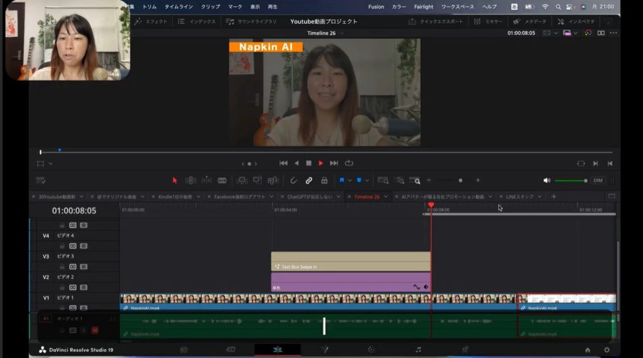
Task: Open Project Settings gear icon
Action: click(x=607, y=350)
